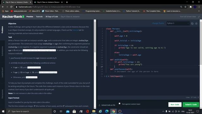Click the code line 'class Person:'
This screenshot has width=202, height=114.
(113, 29)
